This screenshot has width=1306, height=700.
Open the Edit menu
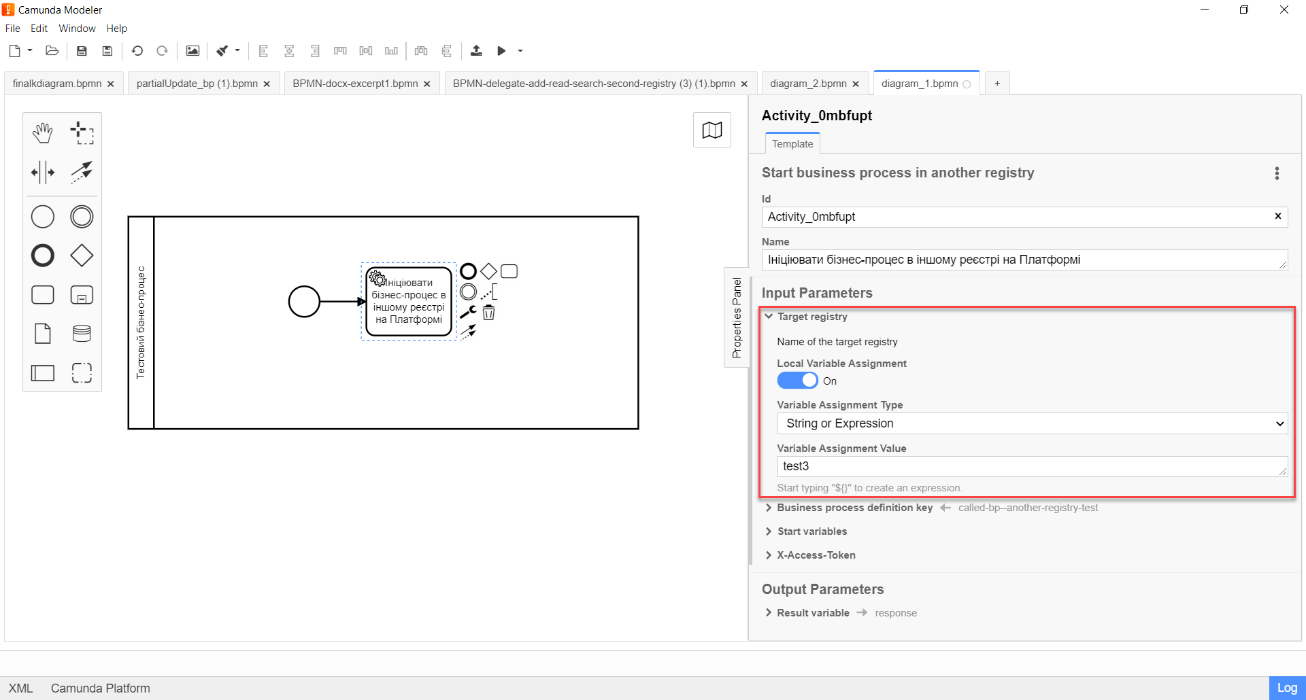tap(39, 29)
